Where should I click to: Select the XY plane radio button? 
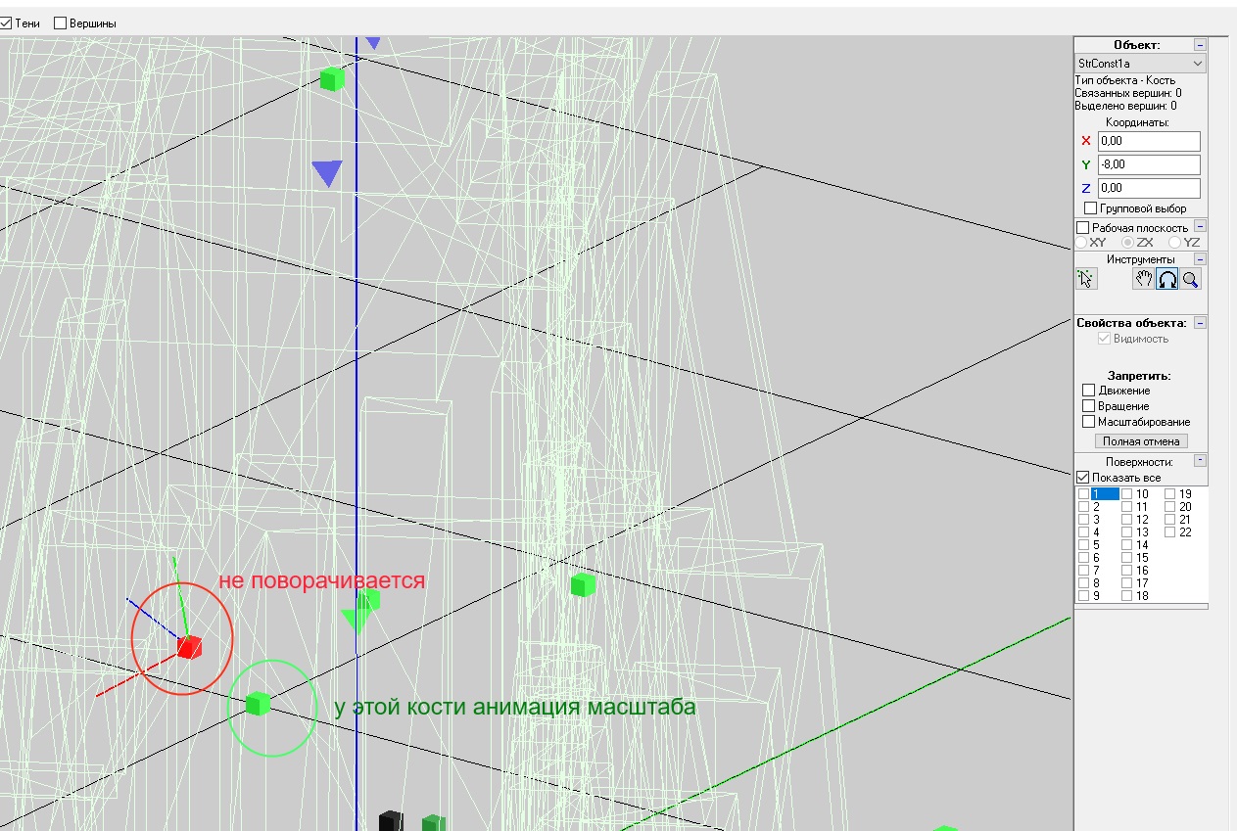click(x=1081, y=242)
